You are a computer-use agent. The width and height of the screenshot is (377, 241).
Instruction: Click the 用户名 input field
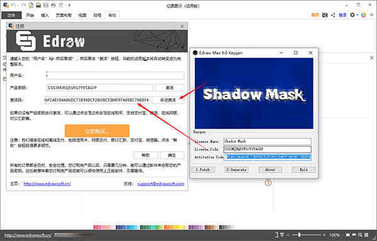click(115, 75)
